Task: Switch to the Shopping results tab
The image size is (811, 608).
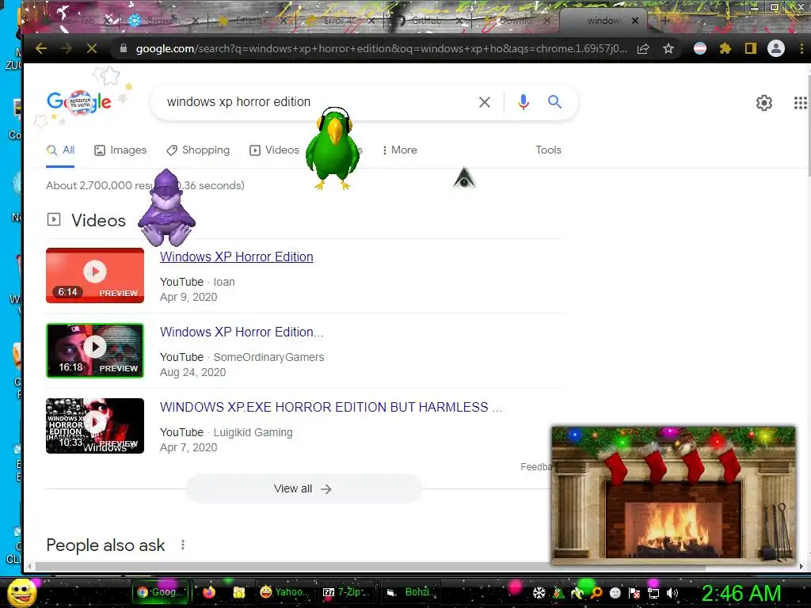Action: tap(198, 150)
